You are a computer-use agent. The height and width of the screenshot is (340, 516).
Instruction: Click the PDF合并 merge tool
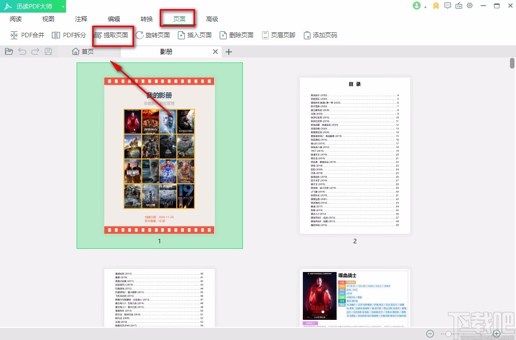pos(27,35)
